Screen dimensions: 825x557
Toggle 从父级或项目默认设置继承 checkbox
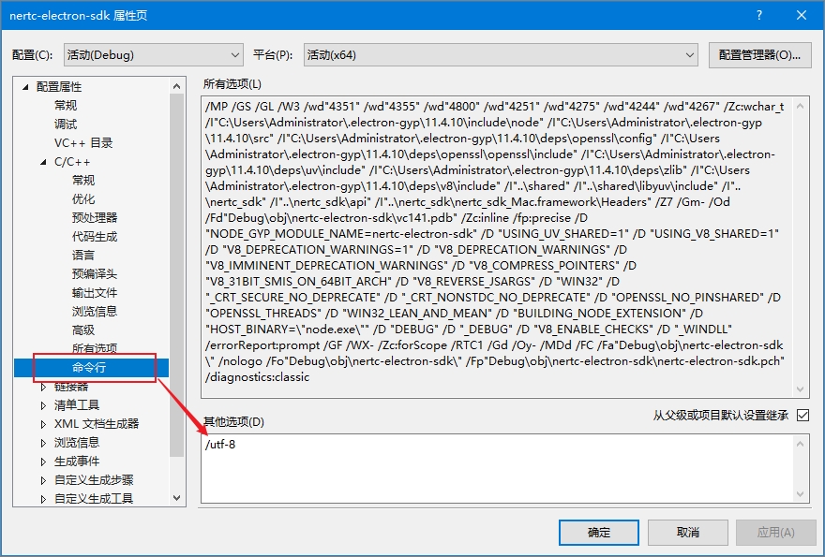tap(802, 415)
